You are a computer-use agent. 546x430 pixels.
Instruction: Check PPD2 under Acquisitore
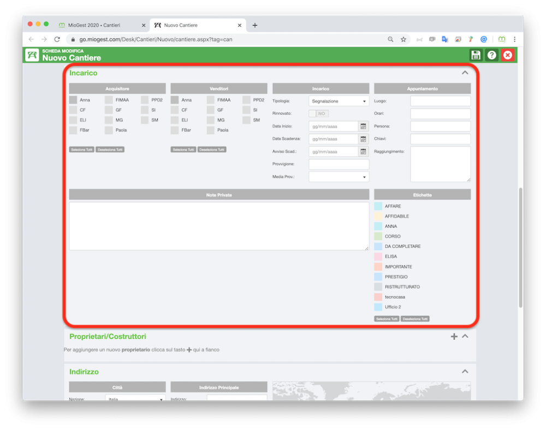point(145,100)
